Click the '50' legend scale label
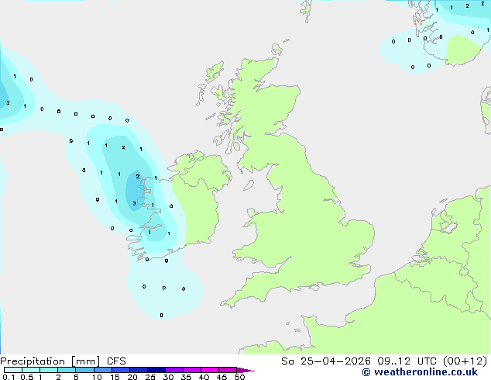 (x=239, y=377)
